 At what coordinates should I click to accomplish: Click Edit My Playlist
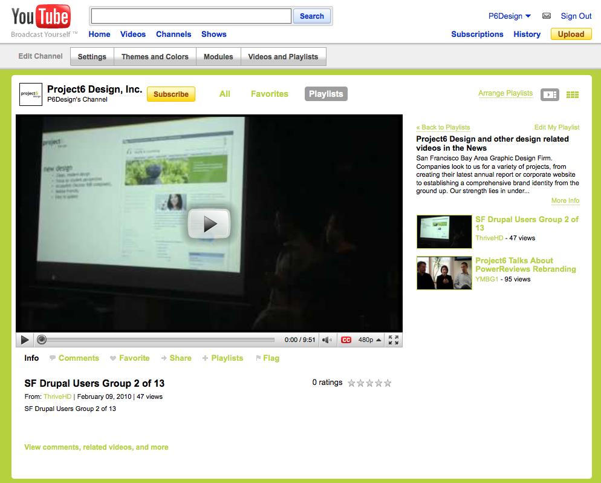pos(557,127)
